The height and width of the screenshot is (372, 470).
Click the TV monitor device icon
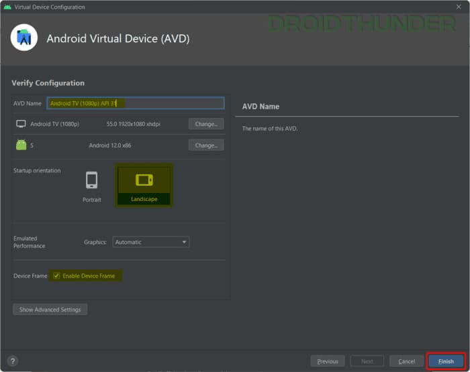[21, 124]
